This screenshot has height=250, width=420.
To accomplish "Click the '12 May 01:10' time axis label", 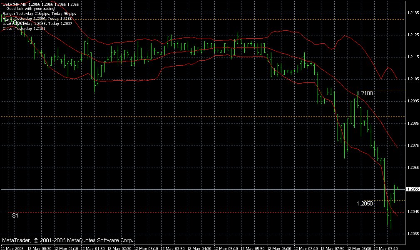I will pos(66,248).
